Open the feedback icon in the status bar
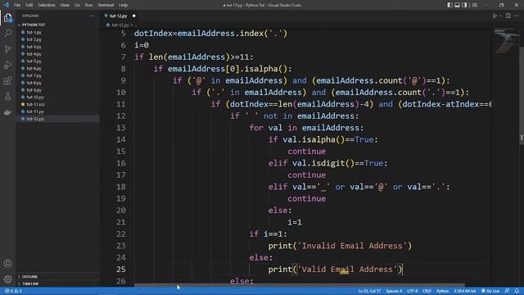 click(507, 291)
